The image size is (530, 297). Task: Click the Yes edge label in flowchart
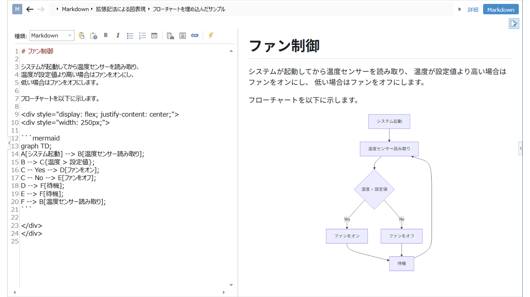click(x=347, y=219)
